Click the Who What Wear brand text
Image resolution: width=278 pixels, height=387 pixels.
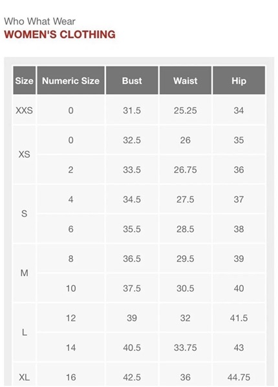[x=39, y=21]
